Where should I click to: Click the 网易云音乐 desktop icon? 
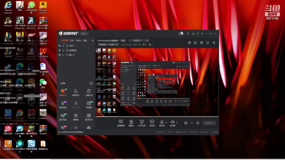[8, 129]
